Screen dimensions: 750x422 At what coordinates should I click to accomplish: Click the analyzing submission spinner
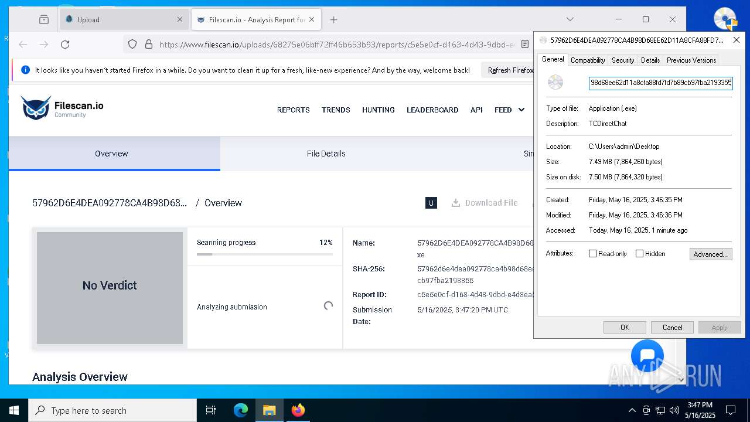point(328,305)
